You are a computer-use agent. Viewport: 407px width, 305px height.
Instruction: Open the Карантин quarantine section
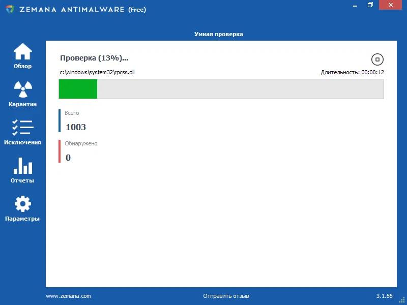(22, 94)
